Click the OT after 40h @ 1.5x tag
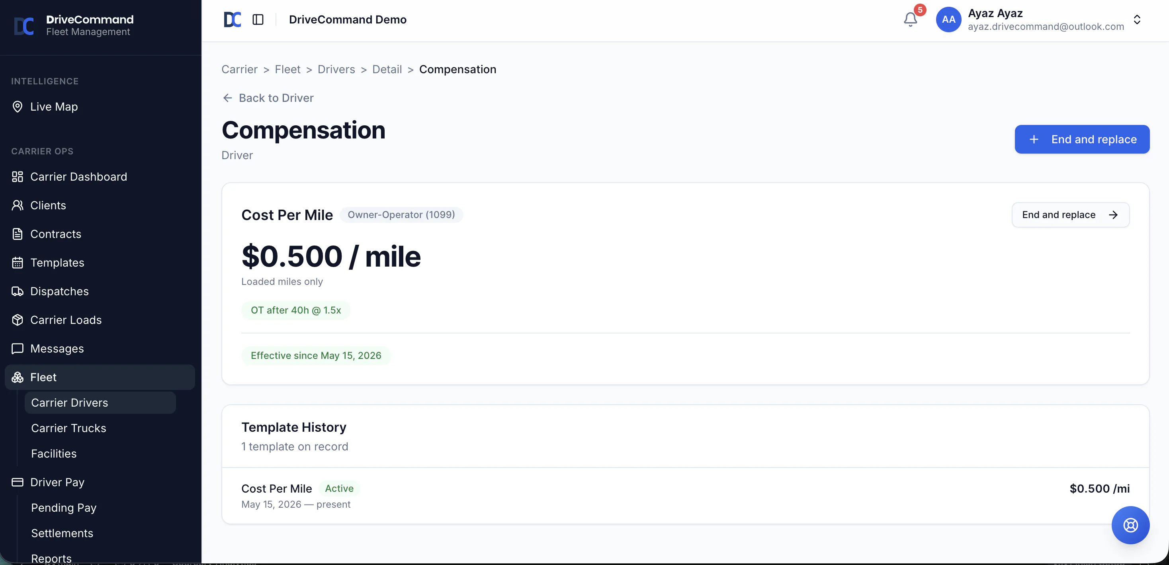Screen dimensions: 1169x565 point(296,310)
